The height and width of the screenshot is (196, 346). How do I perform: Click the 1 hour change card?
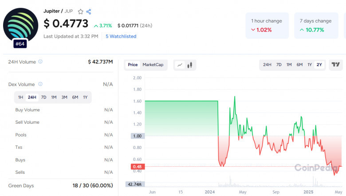point(267,26)
